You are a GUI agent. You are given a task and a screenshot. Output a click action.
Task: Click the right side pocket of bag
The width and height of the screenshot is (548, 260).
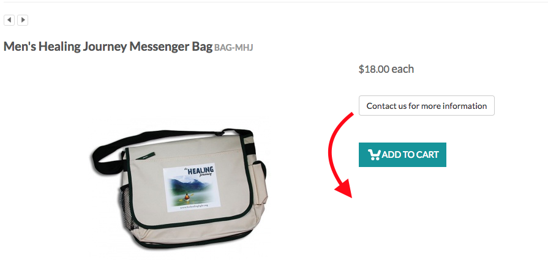tap(260, 182)
